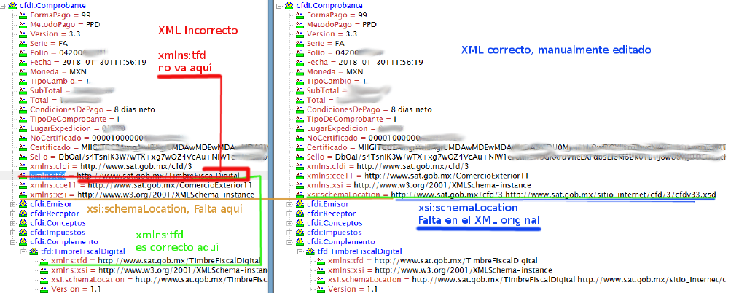Viewport: 739px width, 293px height.
Task: Select Fecha = 2018-01-30T11:56:19 in right pane
Action: click(364, 63)
